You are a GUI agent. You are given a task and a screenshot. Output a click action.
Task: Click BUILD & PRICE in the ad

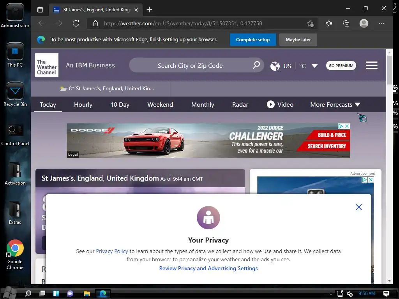(332, 135)
